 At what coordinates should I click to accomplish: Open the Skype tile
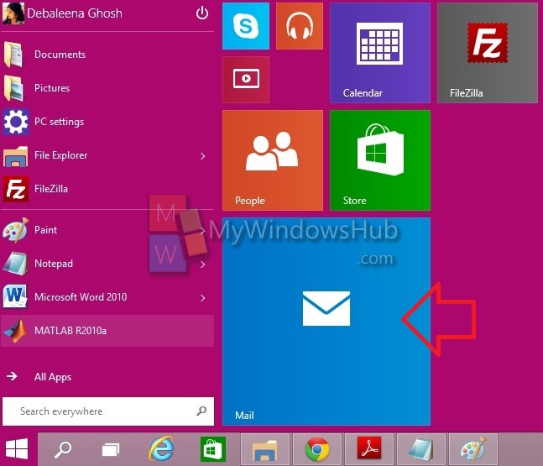(x=246, y=26)
